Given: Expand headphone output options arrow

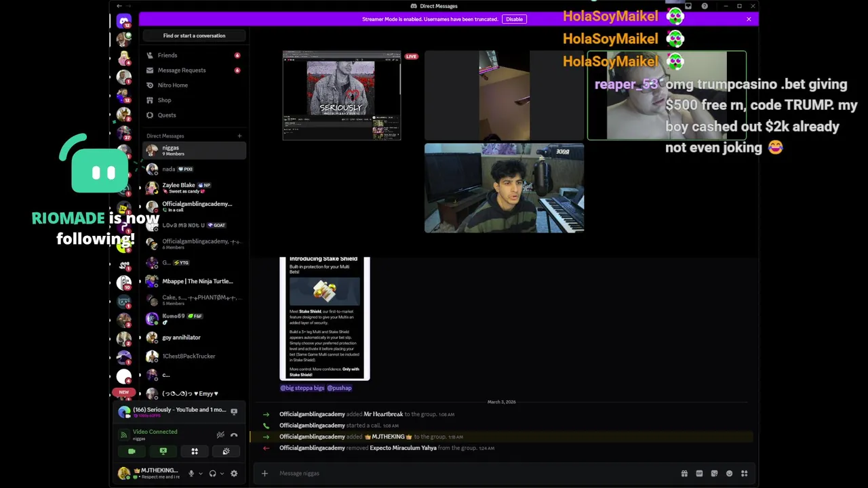Looking at the screenshot, I should tap(222, 474).
